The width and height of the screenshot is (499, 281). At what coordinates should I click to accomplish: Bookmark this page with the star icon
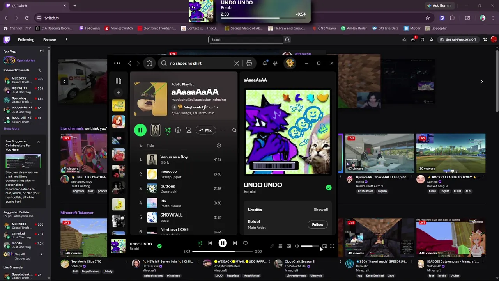[x=428, y=18]
